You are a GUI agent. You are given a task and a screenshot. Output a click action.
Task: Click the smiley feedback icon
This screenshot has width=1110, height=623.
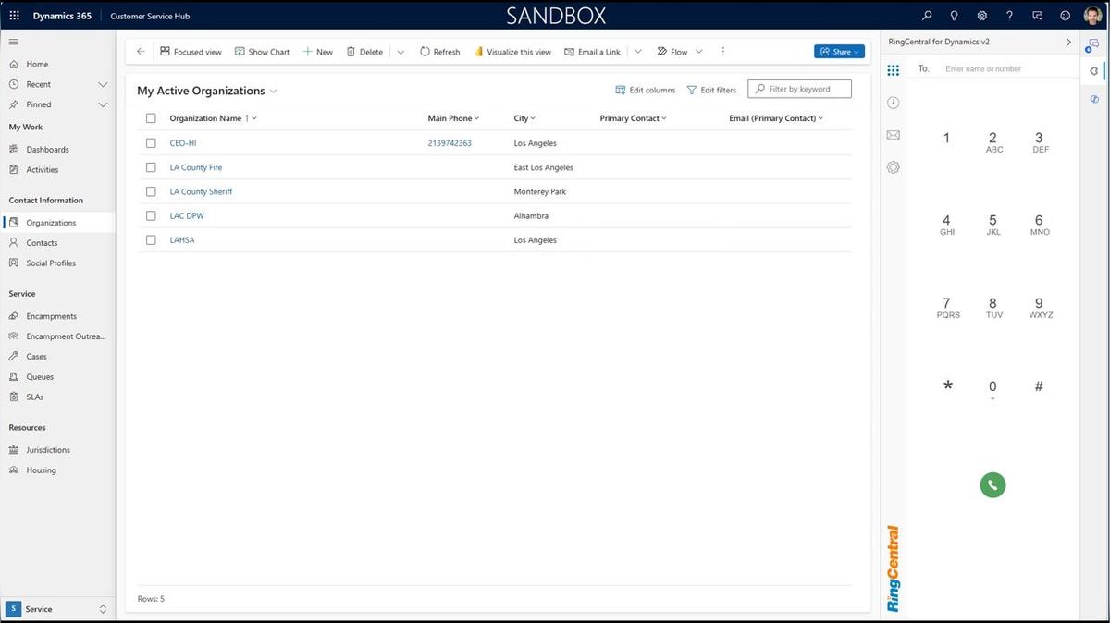(x=1065, y=16)
